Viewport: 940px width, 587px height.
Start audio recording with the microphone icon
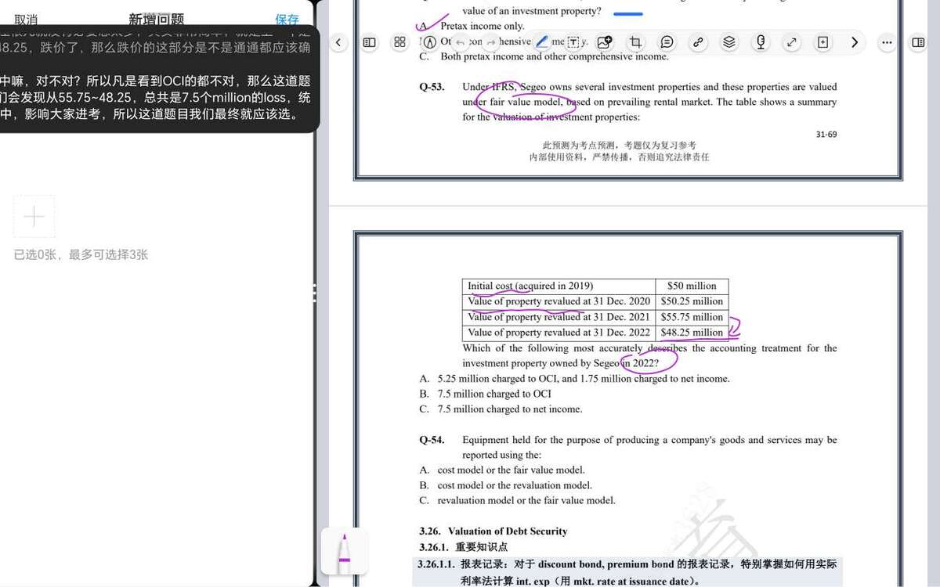click(761, 42)
